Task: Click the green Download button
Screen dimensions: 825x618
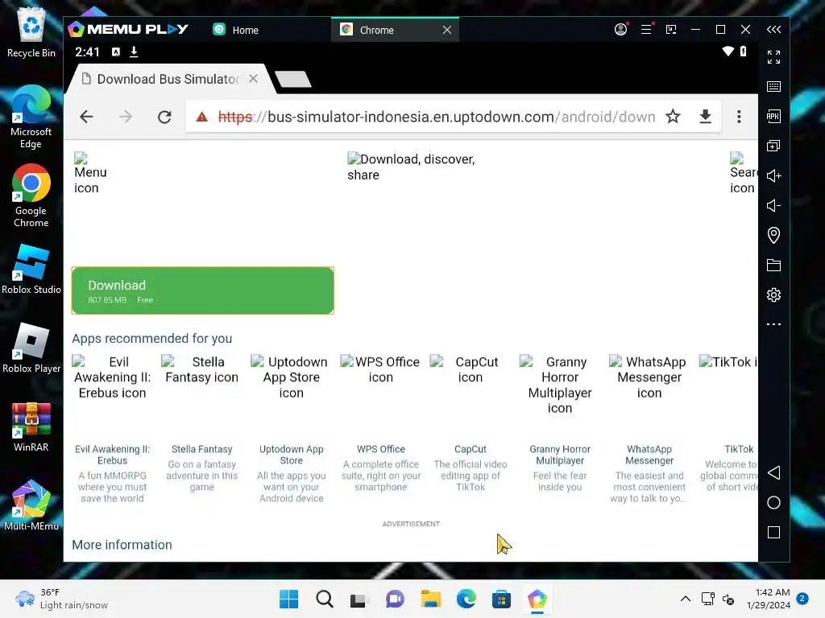Action: point(202,290)
